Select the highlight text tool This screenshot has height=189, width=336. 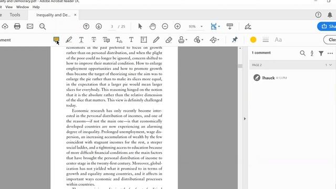(69, 40)
